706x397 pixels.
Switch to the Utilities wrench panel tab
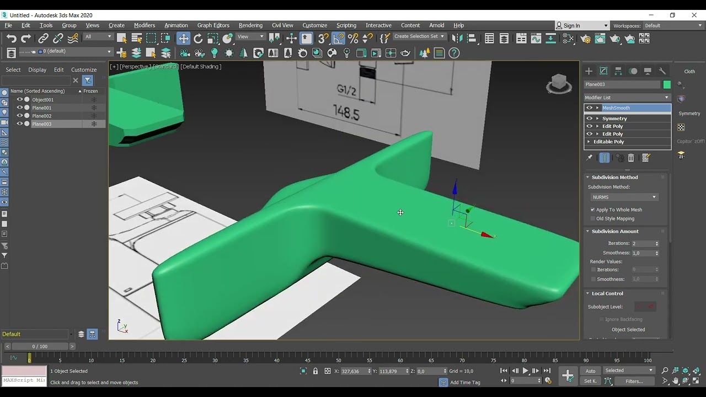point(662,71)
